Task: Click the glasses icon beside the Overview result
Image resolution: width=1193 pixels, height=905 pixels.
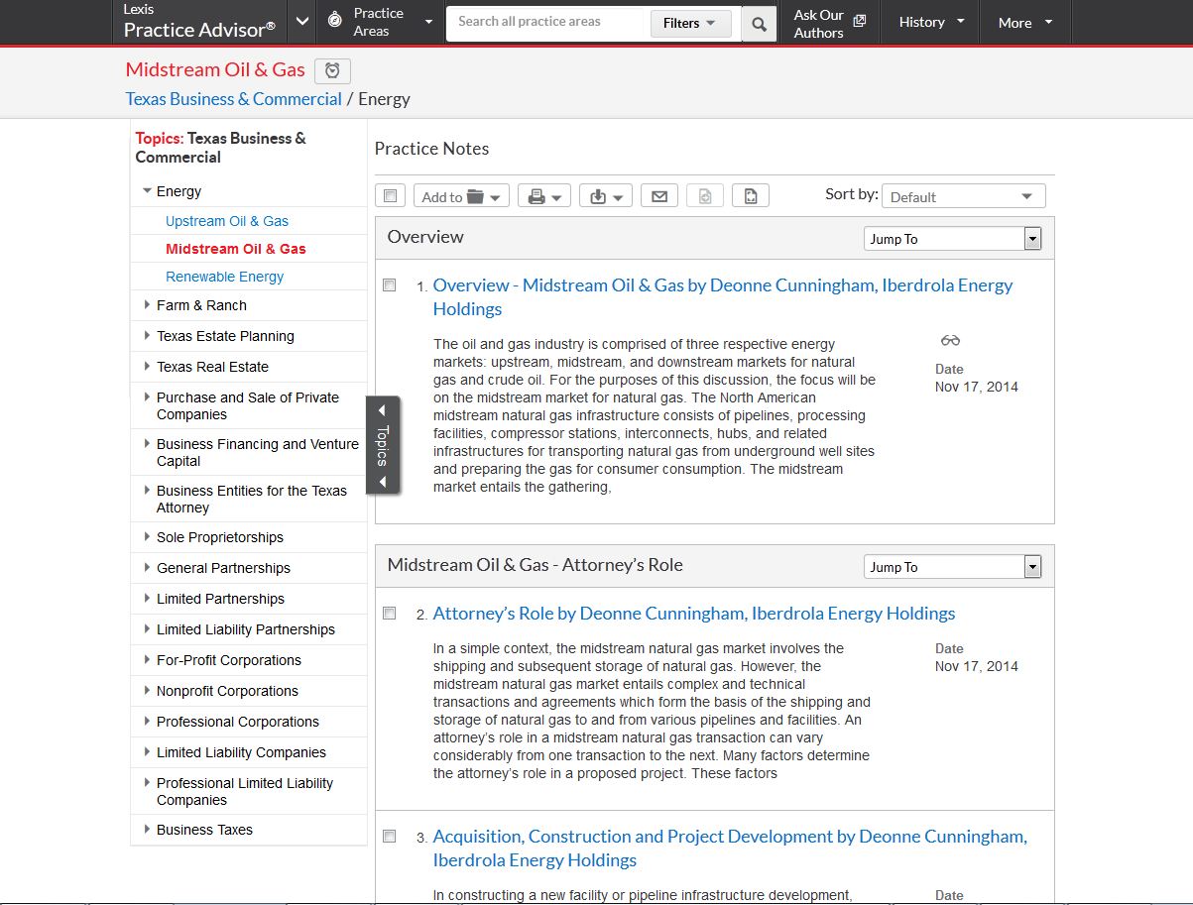Action: point(950,341)
